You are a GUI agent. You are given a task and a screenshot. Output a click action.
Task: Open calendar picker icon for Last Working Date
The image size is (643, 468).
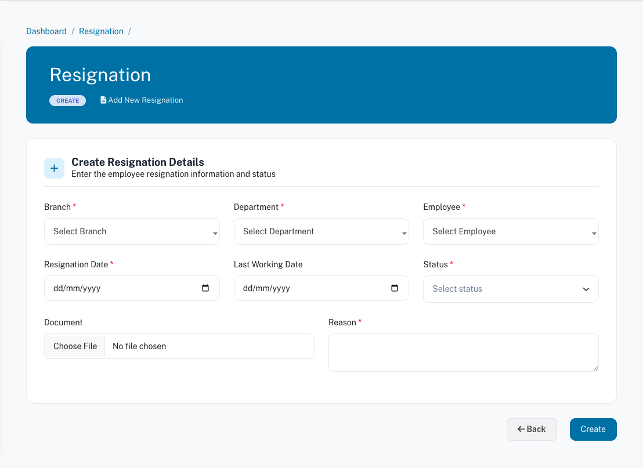coord(395,288)
